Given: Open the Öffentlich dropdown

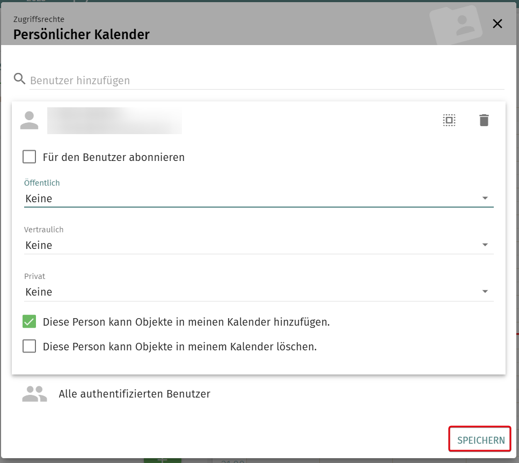Looking at the screenshot, I should (x=485, y=198).
